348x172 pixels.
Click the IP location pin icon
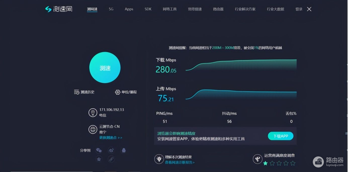pos(93,112)
